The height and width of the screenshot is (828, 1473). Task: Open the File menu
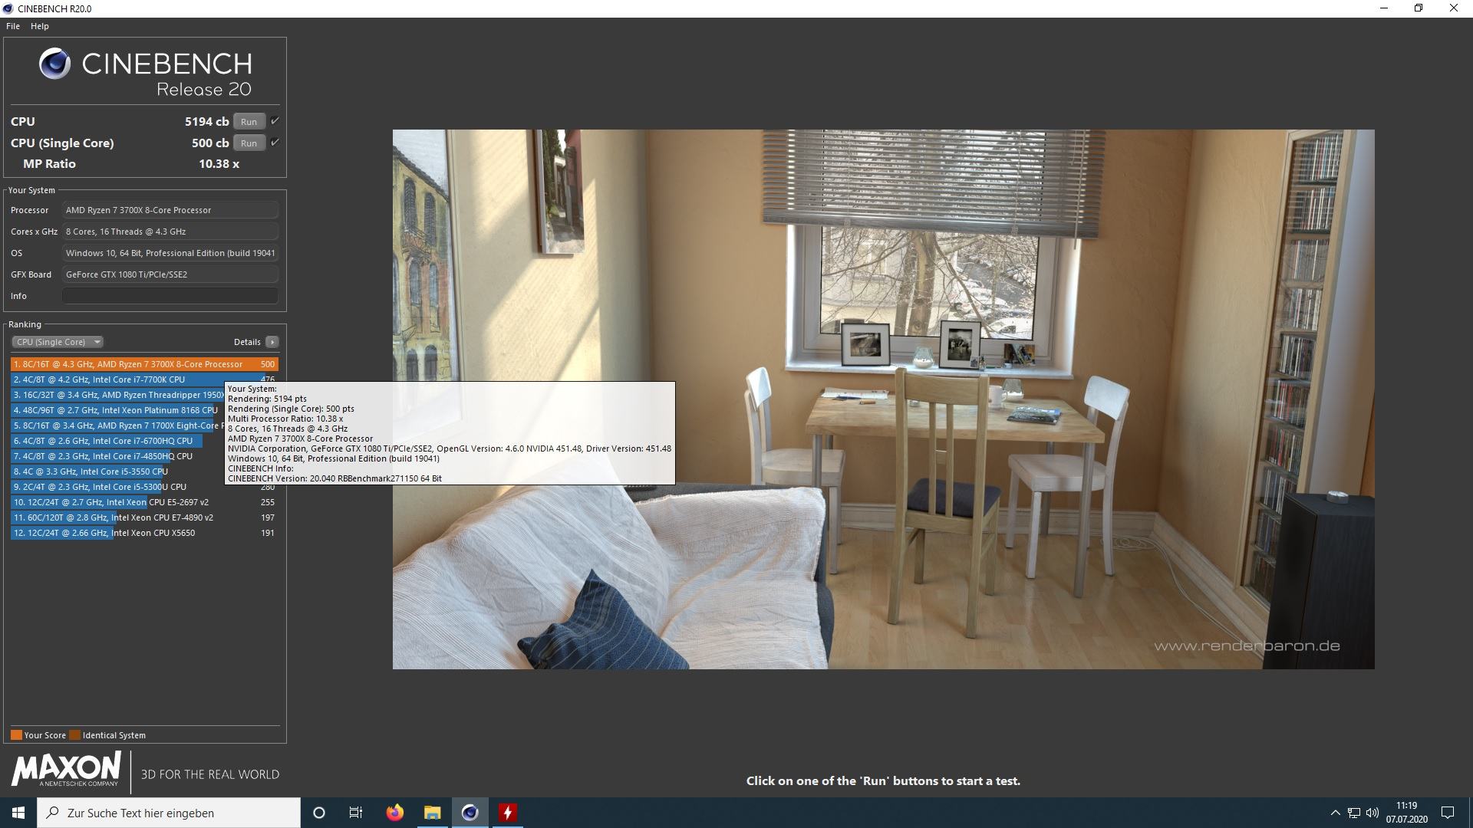(13, 26)
